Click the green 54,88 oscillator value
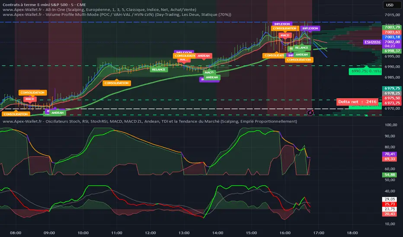Image resolution: width=403 pixels, height=237 pixels. [390, 175]
